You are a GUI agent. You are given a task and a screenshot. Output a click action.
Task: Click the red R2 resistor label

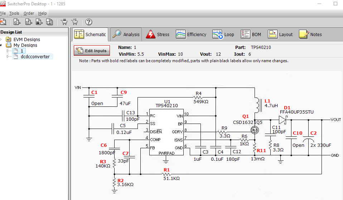pos(121,180)
